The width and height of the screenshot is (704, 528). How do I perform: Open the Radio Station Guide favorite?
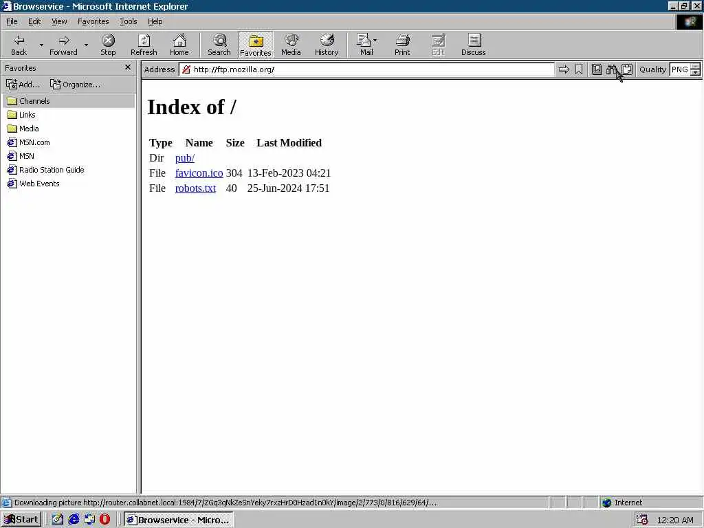point(46,170)
